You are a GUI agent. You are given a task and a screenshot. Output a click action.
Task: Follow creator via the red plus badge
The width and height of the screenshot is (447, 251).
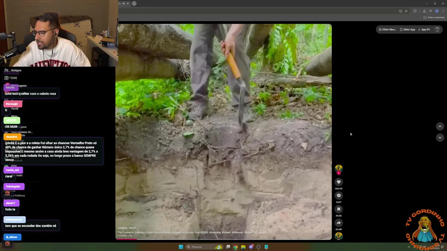tap(338, 173)
